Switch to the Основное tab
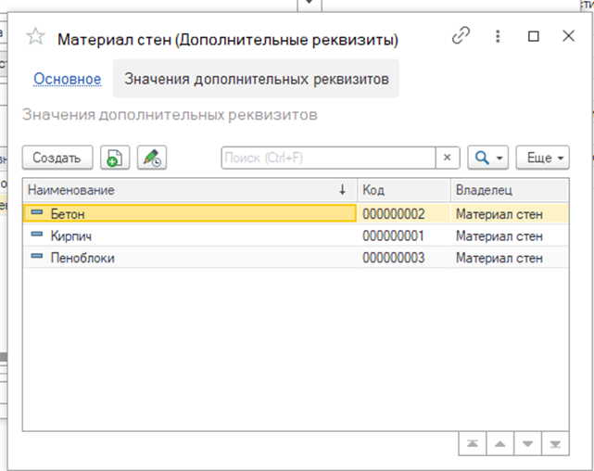This screenshot has width=594, height=471. (x=68, y=79)
